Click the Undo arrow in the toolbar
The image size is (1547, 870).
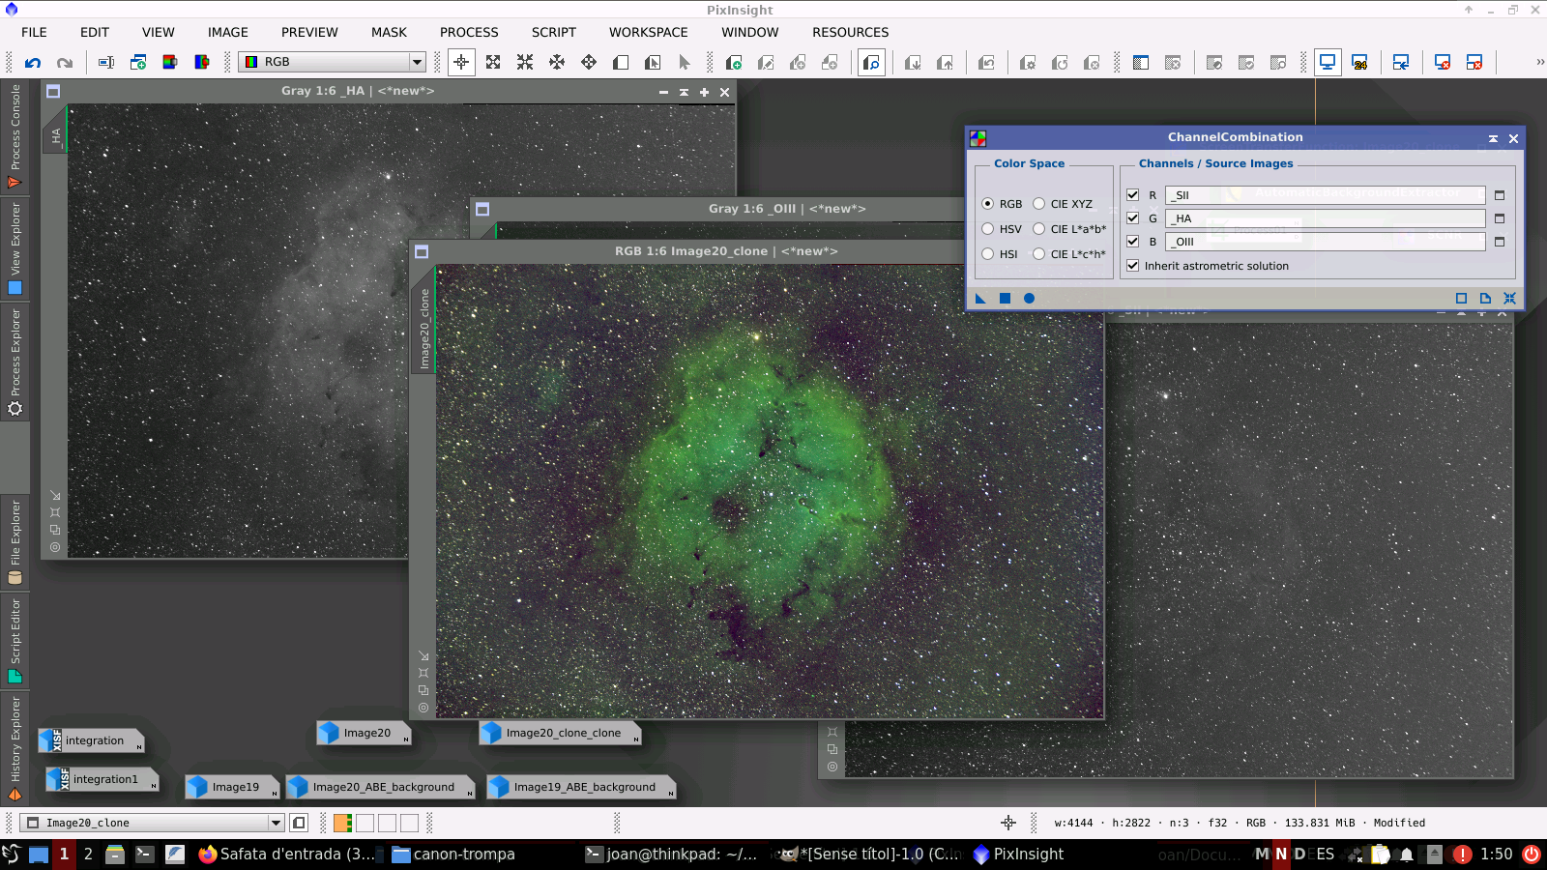point(33,63)
